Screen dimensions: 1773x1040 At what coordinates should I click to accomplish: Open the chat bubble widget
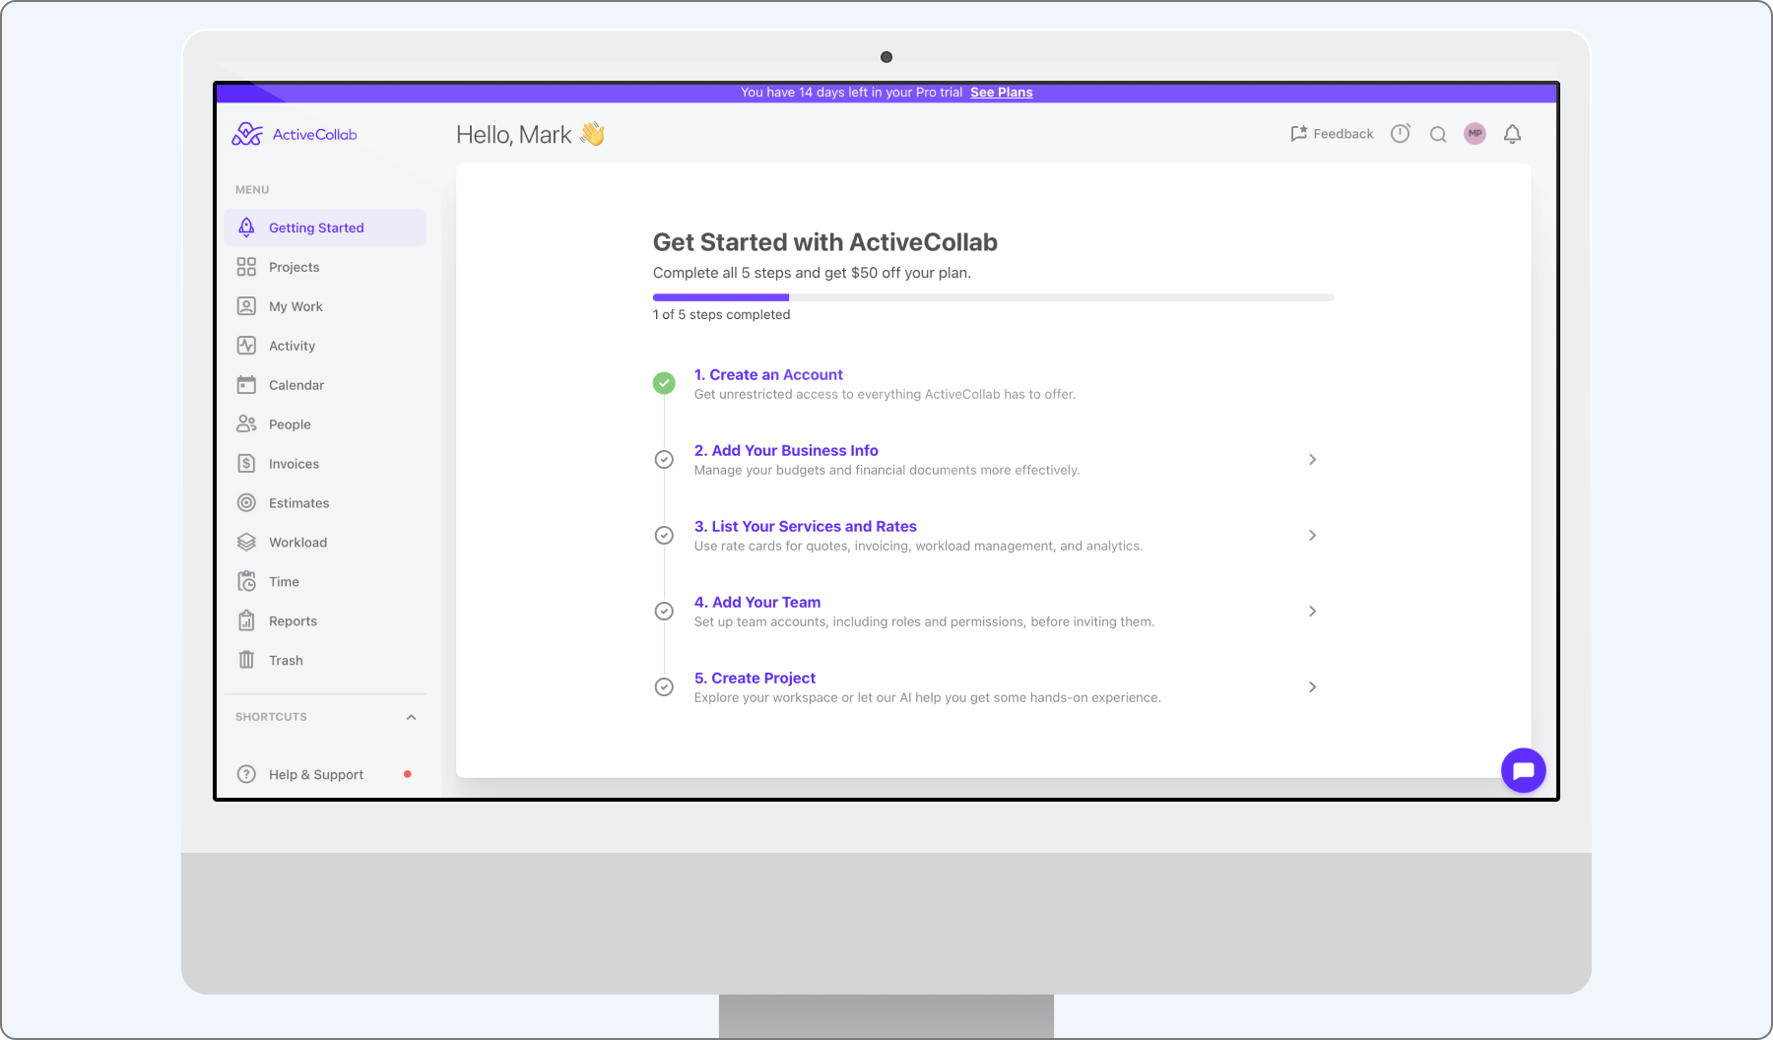[x=1524, y=770]
